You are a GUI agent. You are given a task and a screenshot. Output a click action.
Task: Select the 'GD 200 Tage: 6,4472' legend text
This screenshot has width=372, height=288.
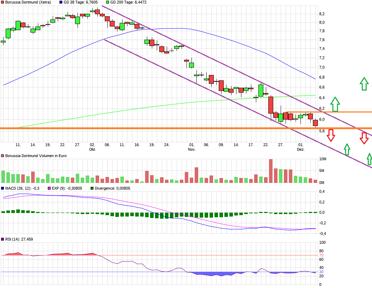point(128,2)
